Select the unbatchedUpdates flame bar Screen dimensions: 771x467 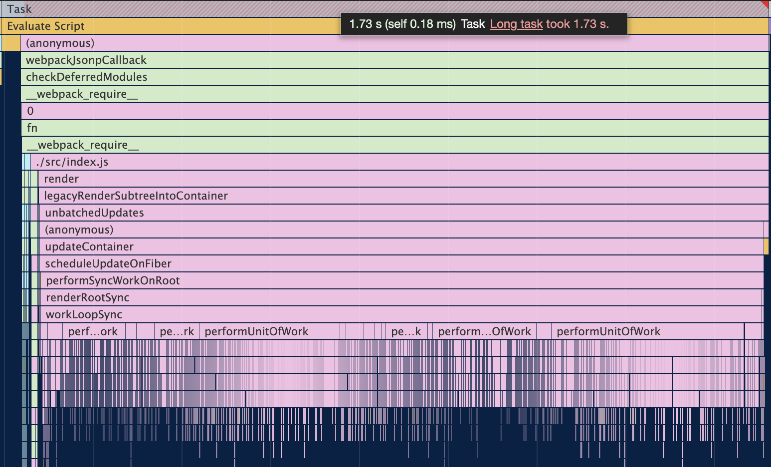[404, 213]
